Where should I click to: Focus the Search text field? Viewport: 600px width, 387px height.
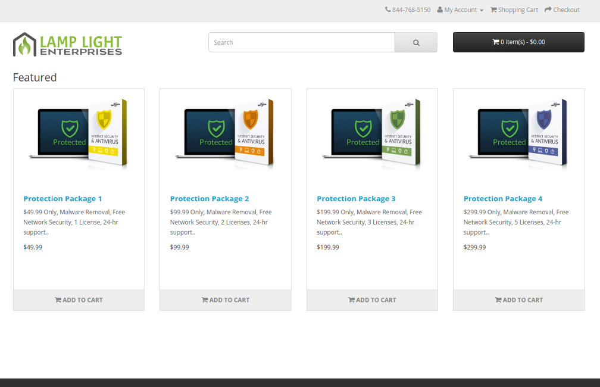click(301, 42)
